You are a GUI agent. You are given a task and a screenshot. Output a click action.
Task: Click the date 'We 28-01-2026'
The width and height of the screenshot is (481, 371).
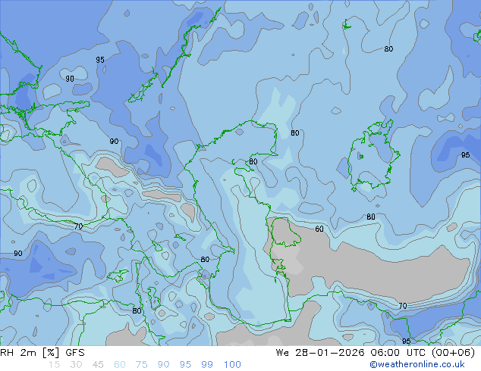(x=320, y=353)
